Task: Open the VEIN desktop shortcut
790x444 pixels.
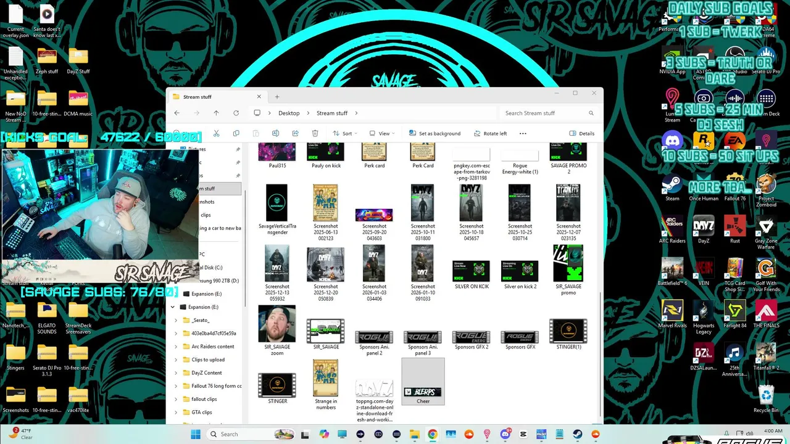Action: pyautogui.click(x=704, y=272)
